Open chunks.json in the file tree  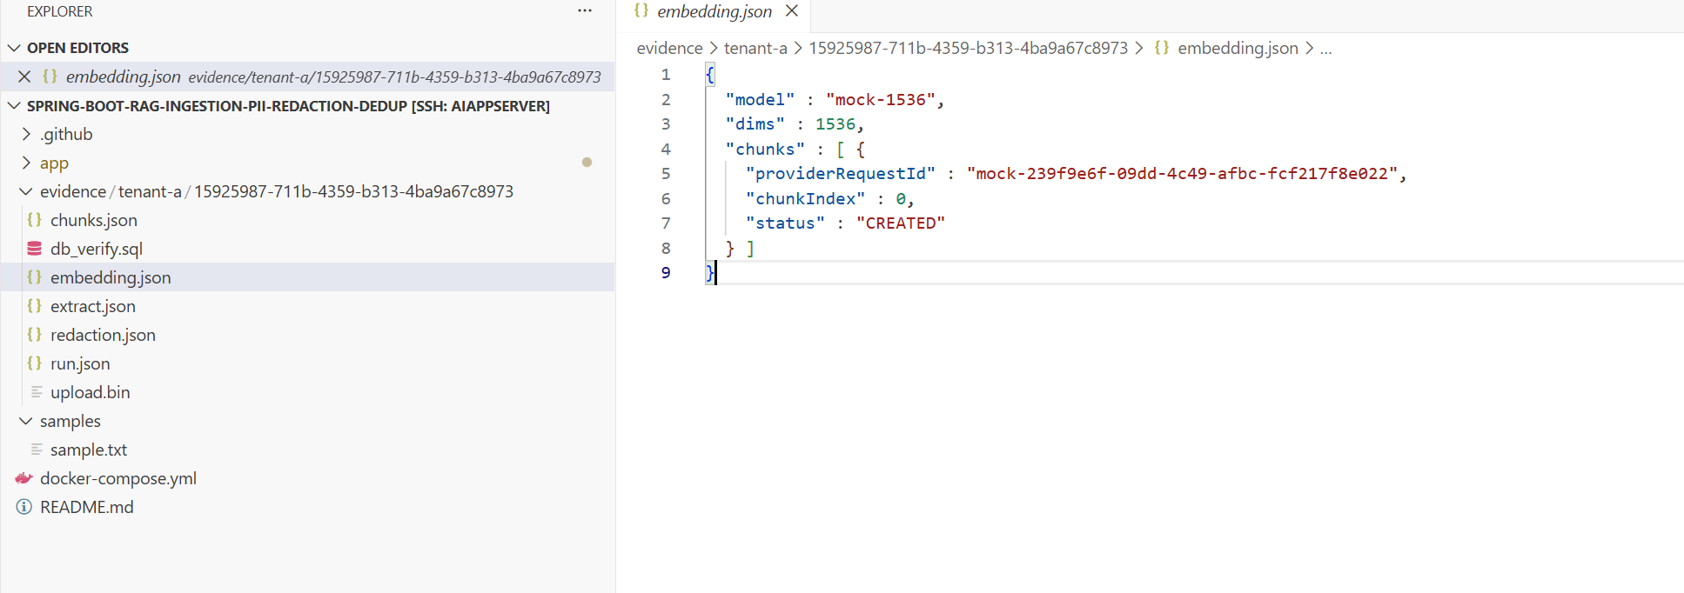[94, 220]
